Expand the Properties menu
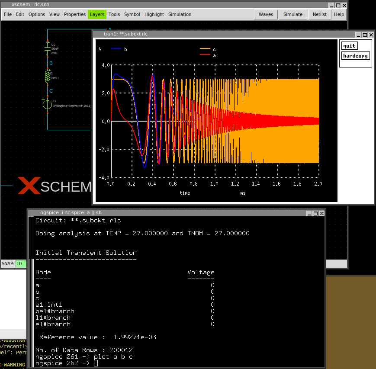Screen dimensions: 376x369 pos(75,14)
